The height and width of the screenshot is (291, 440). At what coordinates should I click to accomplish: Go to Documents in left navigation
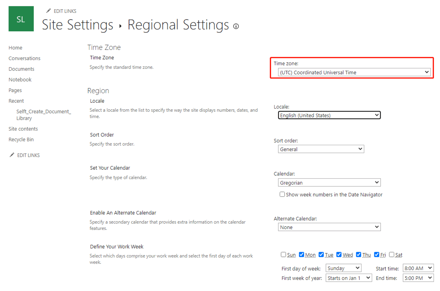21,69
